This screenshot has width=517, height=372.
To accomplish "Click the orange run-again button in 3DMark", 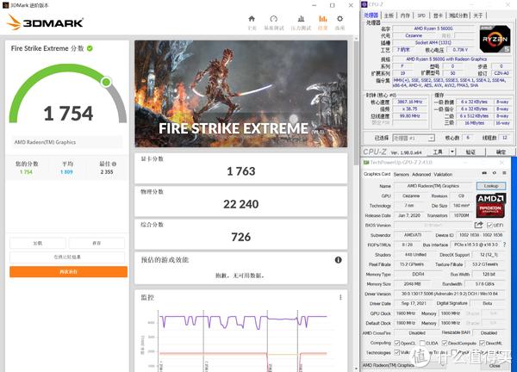I will 69,272.
